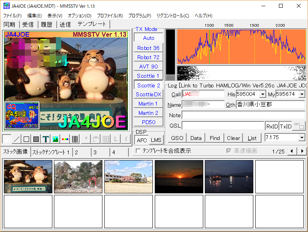Open the ヘルプ(H) menu
This screenshot has height=232, width=308.
tap(204, 16)
